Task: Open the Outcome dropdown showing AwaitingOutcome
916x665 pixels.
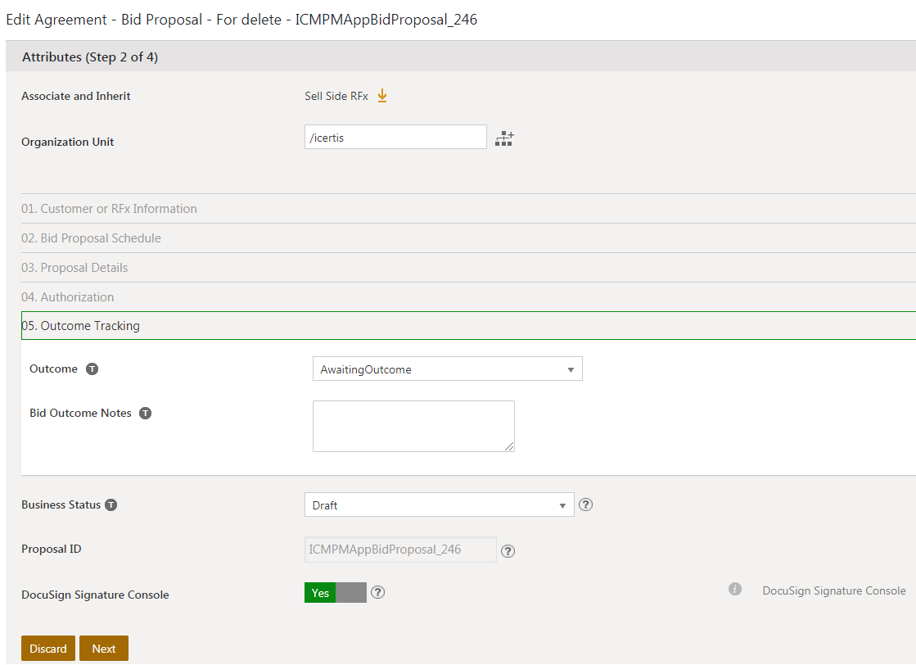Action: click(447, 369)
